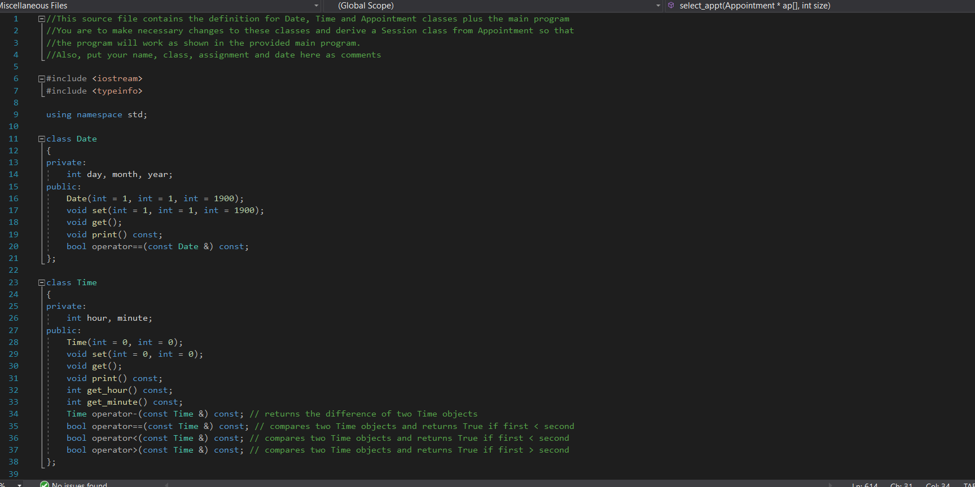The image size is (975, 487).
Task: Click the Time constructor name on line 28
Action: click(77, 342)
